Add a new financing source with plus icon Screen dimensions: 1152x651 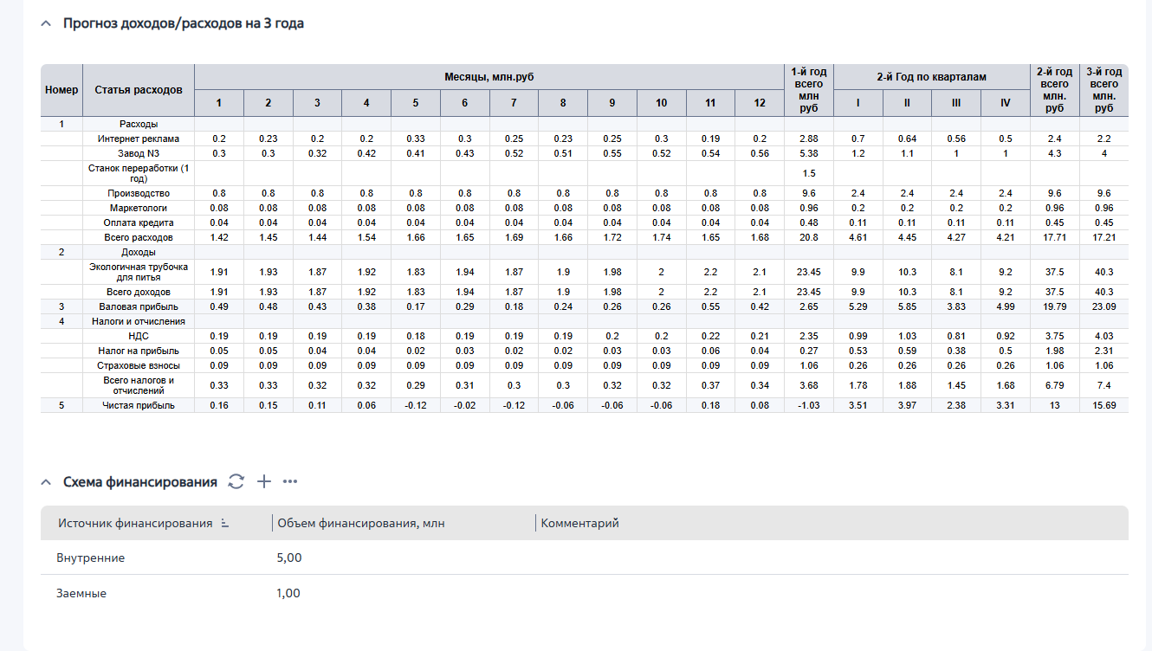[x=265, y=481]
